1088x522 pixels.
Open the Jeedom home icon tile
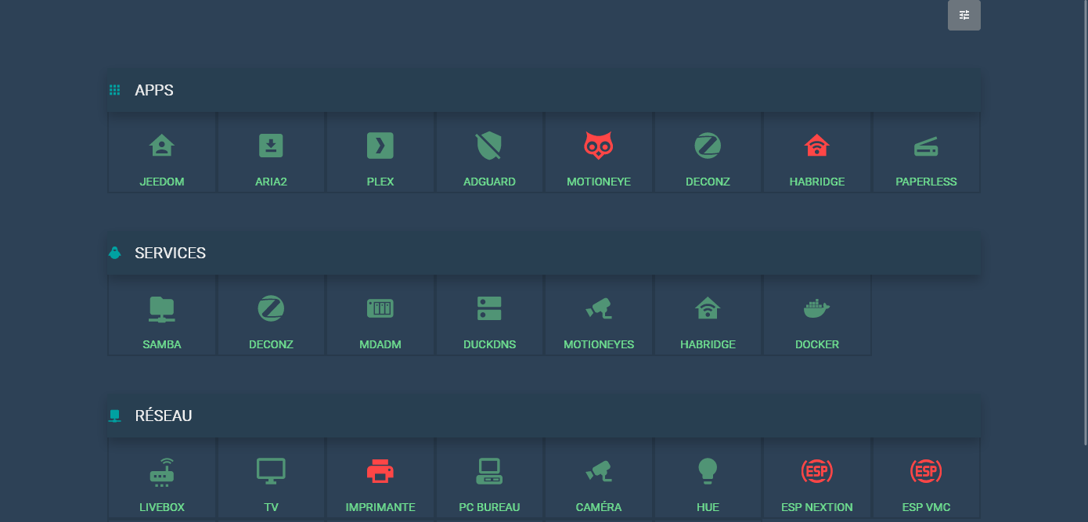point(162,146)
